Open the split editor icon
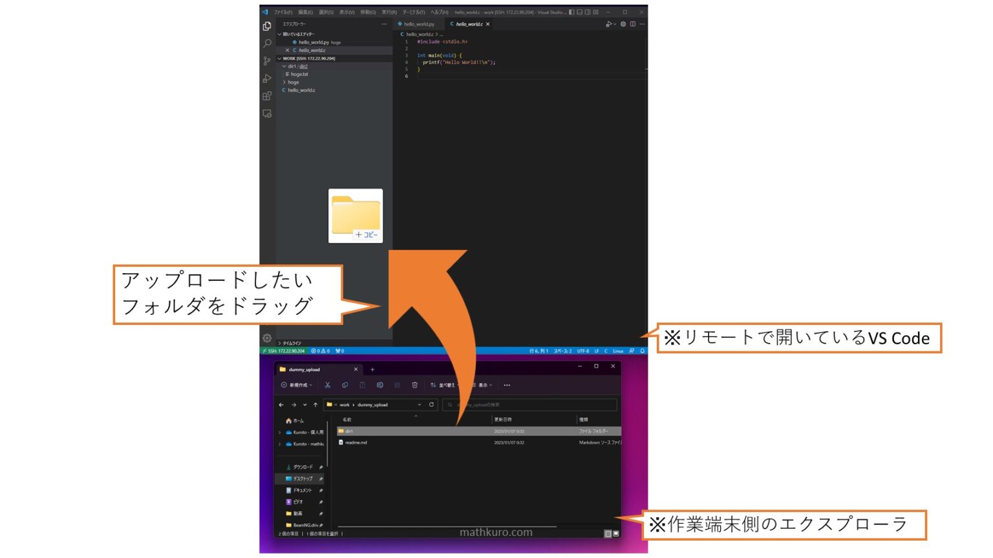Image resolution: width=993 pixels, height=558 pixels. pos(632,24)
